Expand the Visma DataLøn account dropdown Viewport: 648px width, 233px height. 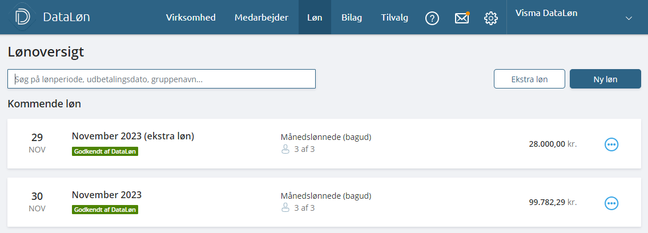point(629,18)
